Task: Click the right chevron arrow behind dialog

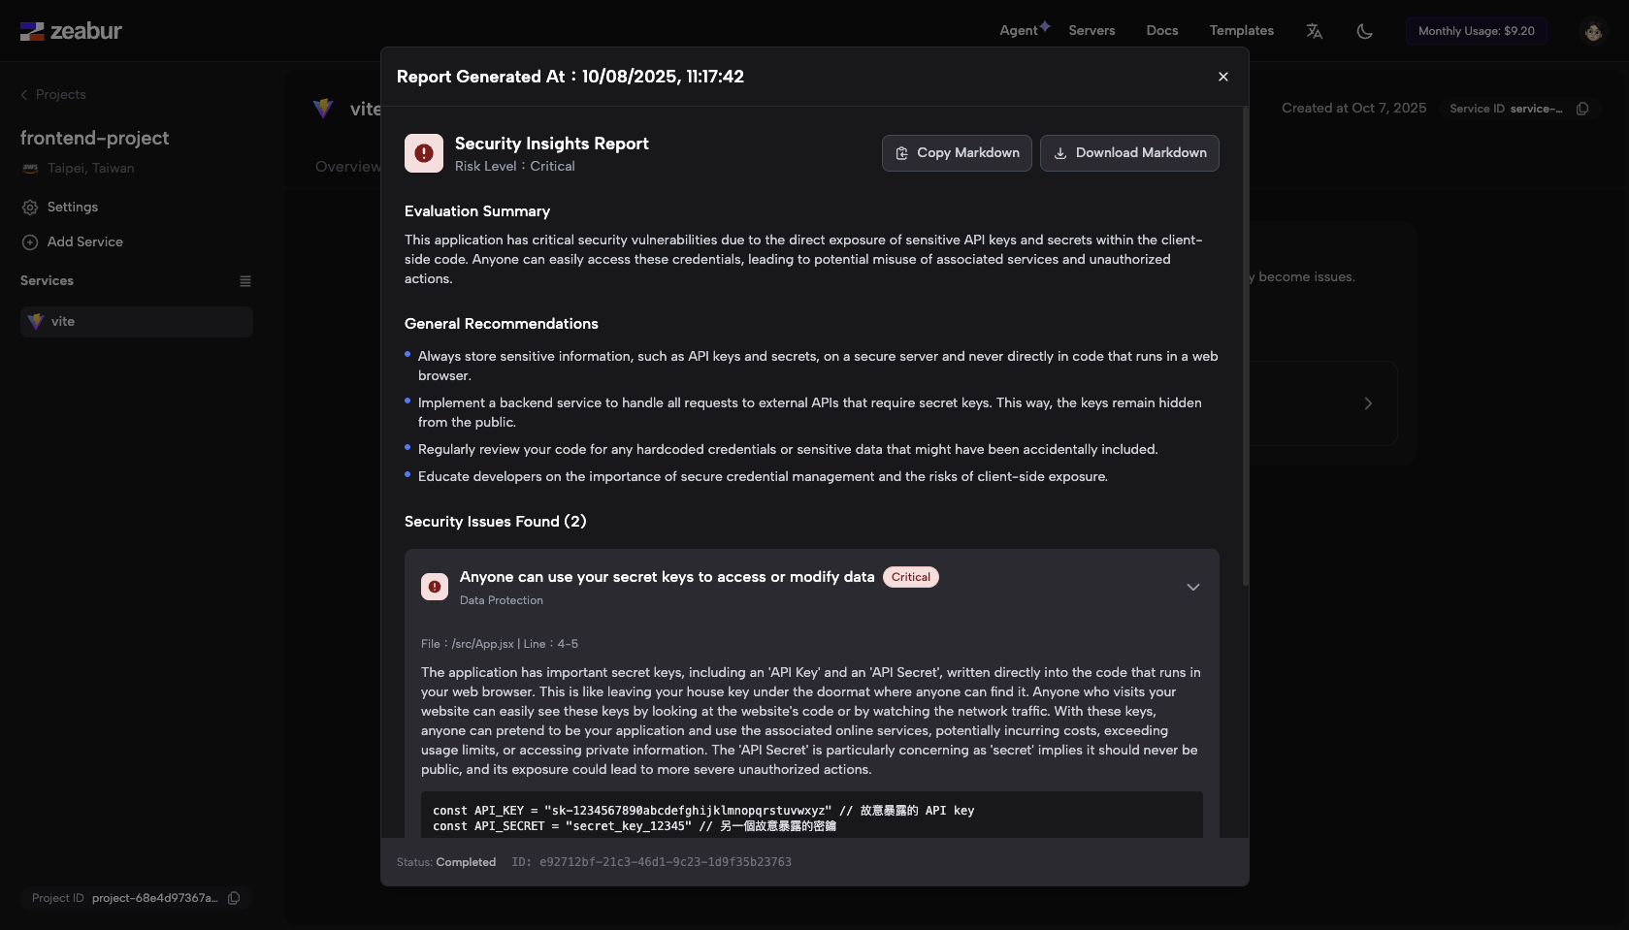Action: [x=1368, y=403]
